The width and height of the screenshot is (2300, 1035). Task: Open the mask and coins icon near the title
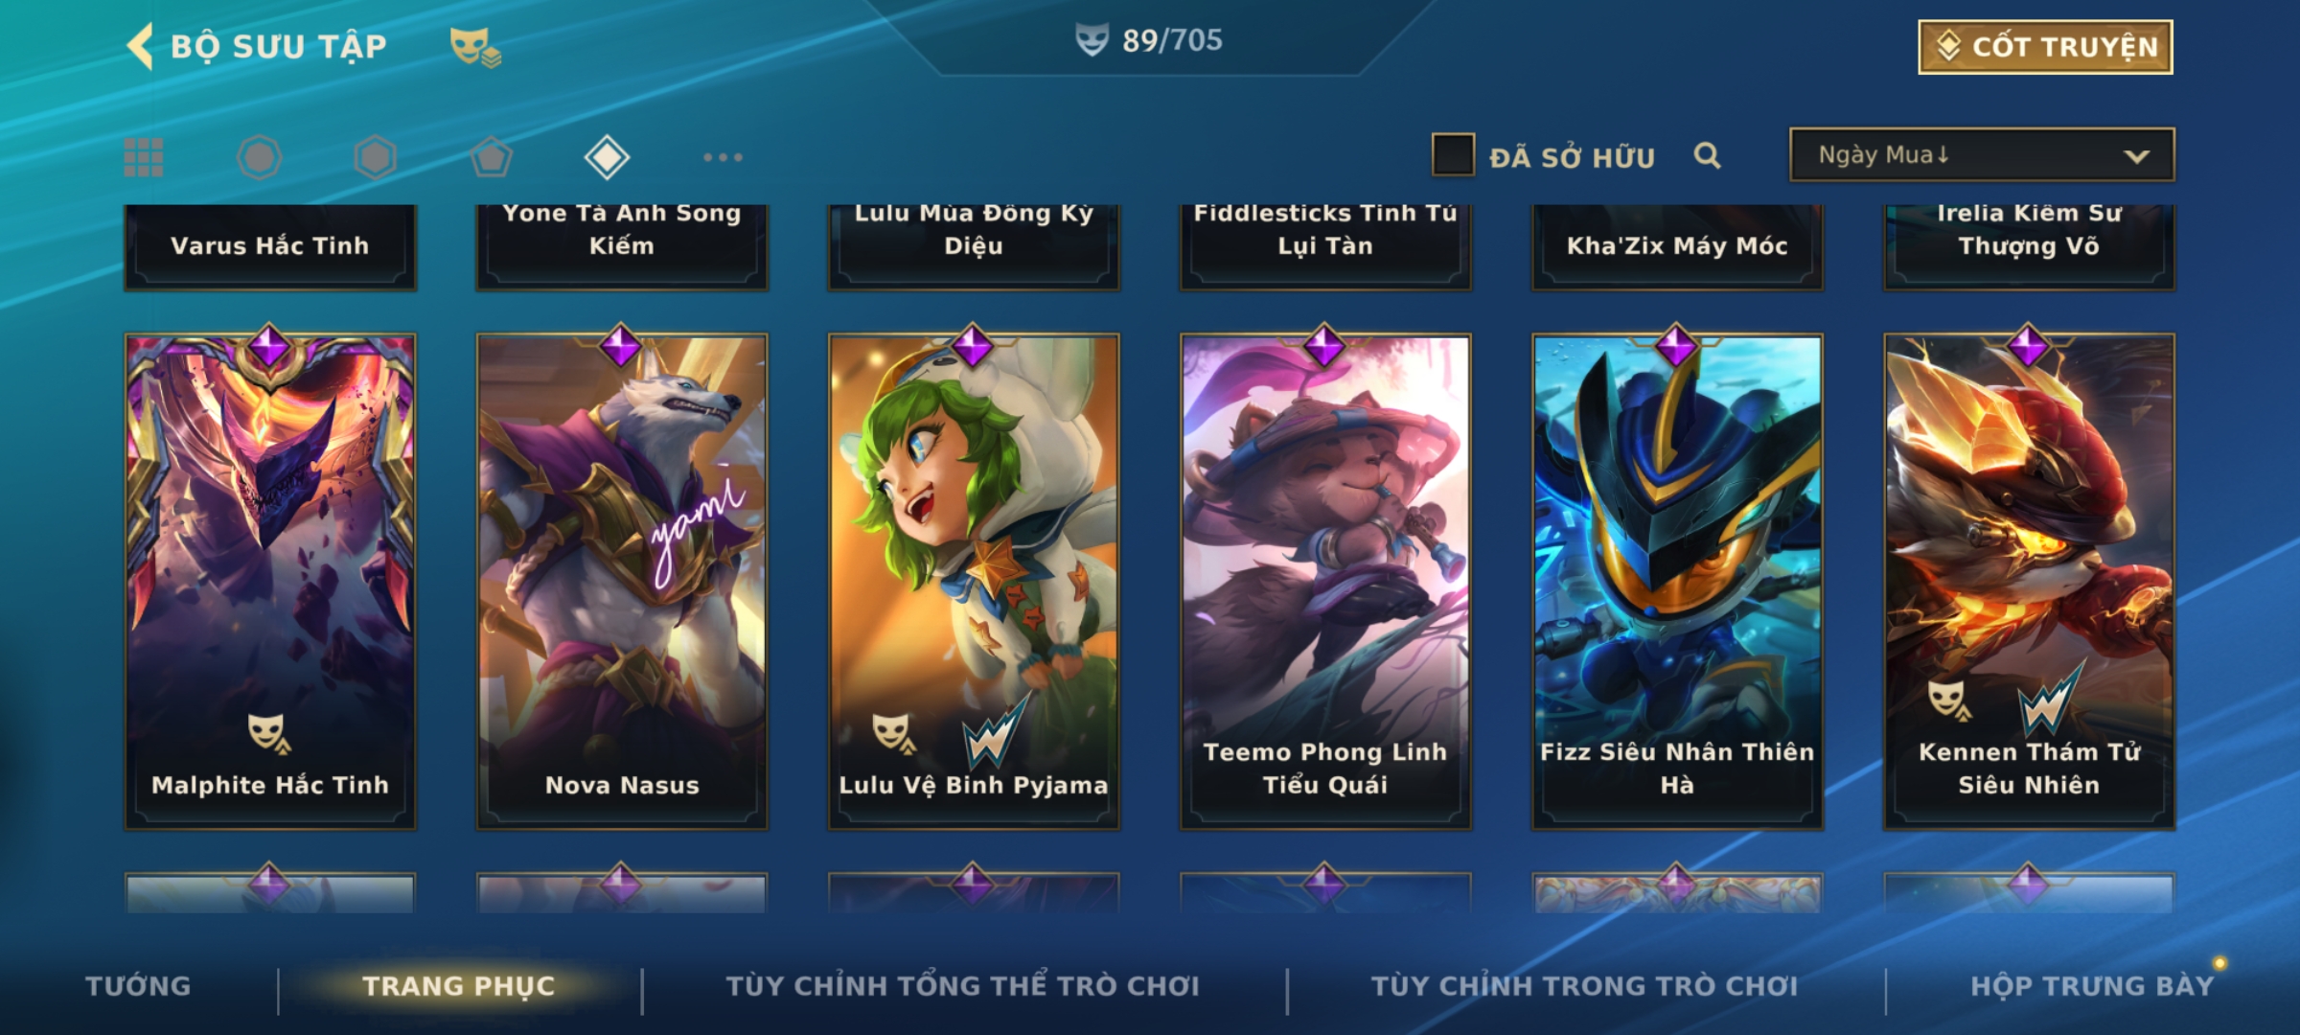click(x=475, y=47)
